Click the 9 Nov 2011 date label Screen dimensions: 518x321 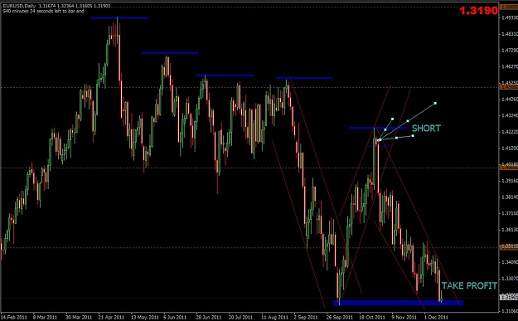pyautogui.click(x=404, y=318)
